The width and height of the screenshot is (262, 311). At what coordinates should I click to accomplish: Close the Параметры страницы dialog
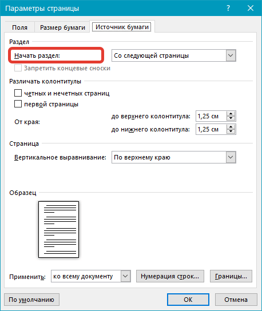(251, 8)
